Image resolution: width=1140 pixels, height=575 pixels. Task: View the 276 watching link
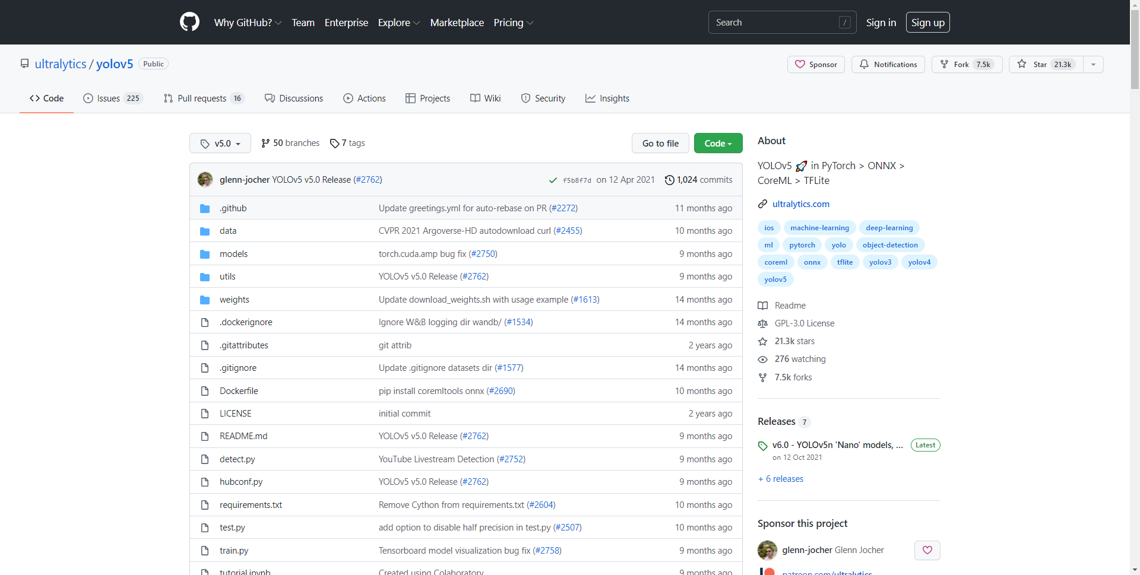(792, 359)
